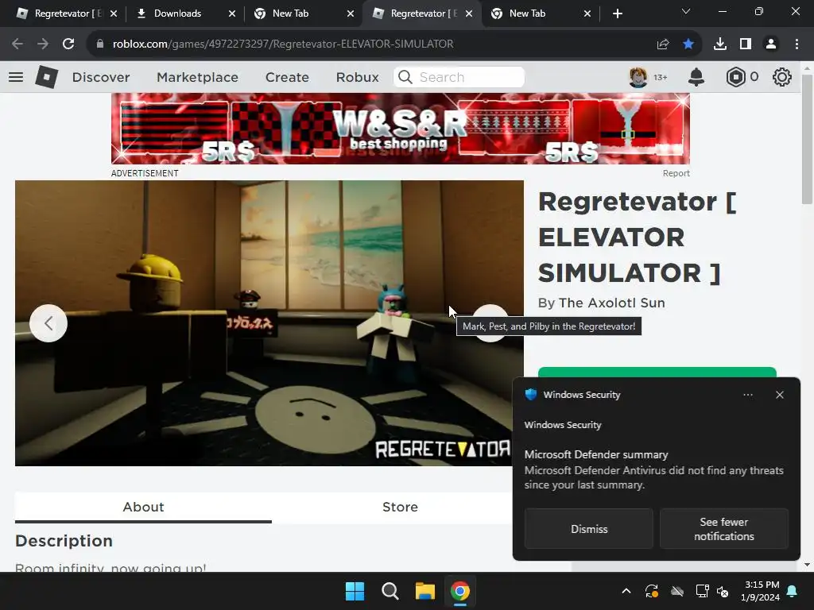814x610 pixels.
Task: Open Discover in Roblox navbar
Action: (101, 77)
